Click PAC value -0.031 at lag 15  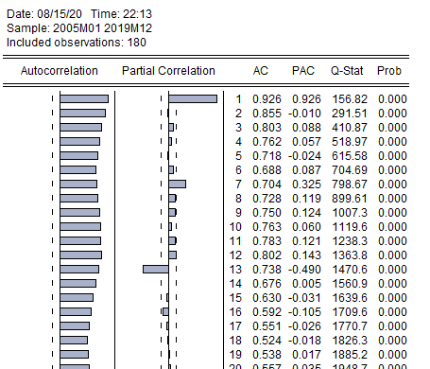[304, 298]
